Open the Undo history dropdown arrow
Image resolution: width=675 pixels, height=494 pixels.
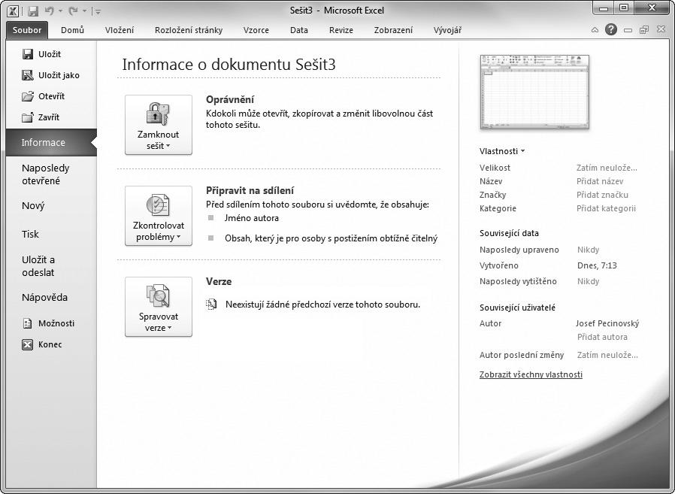[x=60, y=11]
